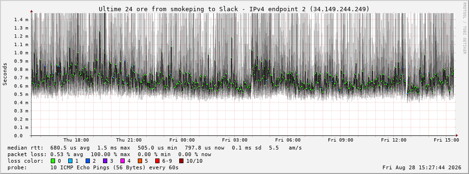This screenshot has width=469, height=174.
Task: Click the light blue loss color 1 swatch
Action: pyautogui.click(x=71, y=161)
